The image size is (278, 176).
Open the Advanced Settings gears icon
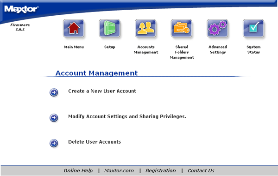pos(218,28)
